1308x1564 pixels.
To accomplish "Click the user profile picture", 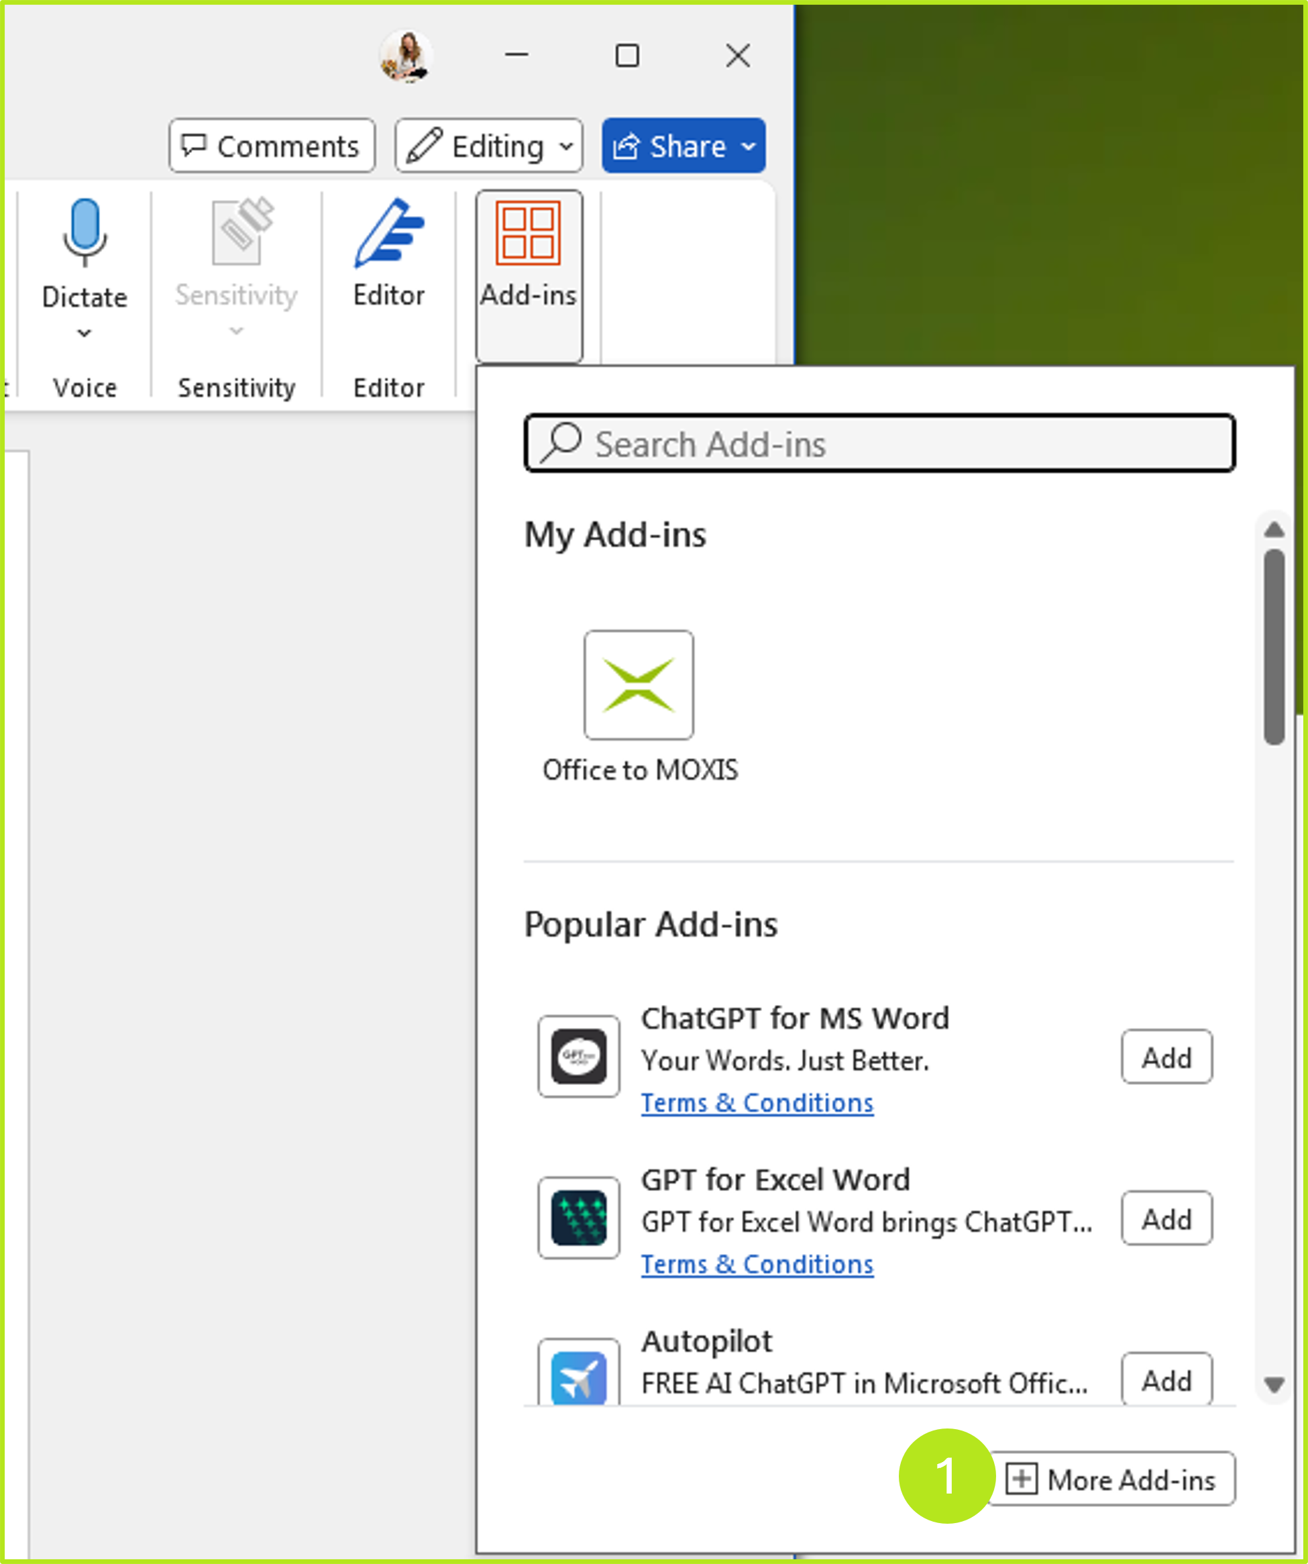I will pyautogui.click(x=406, y=56).
